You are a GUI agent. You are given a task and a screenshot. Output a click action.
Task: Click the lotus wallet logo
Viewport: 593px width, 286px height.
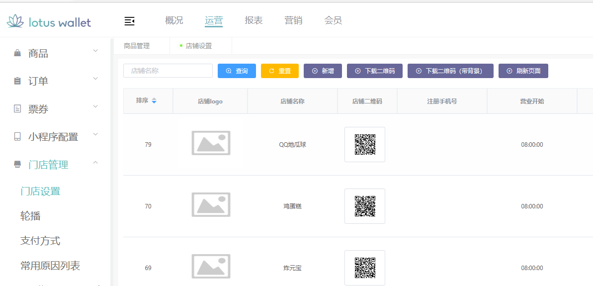49,22
